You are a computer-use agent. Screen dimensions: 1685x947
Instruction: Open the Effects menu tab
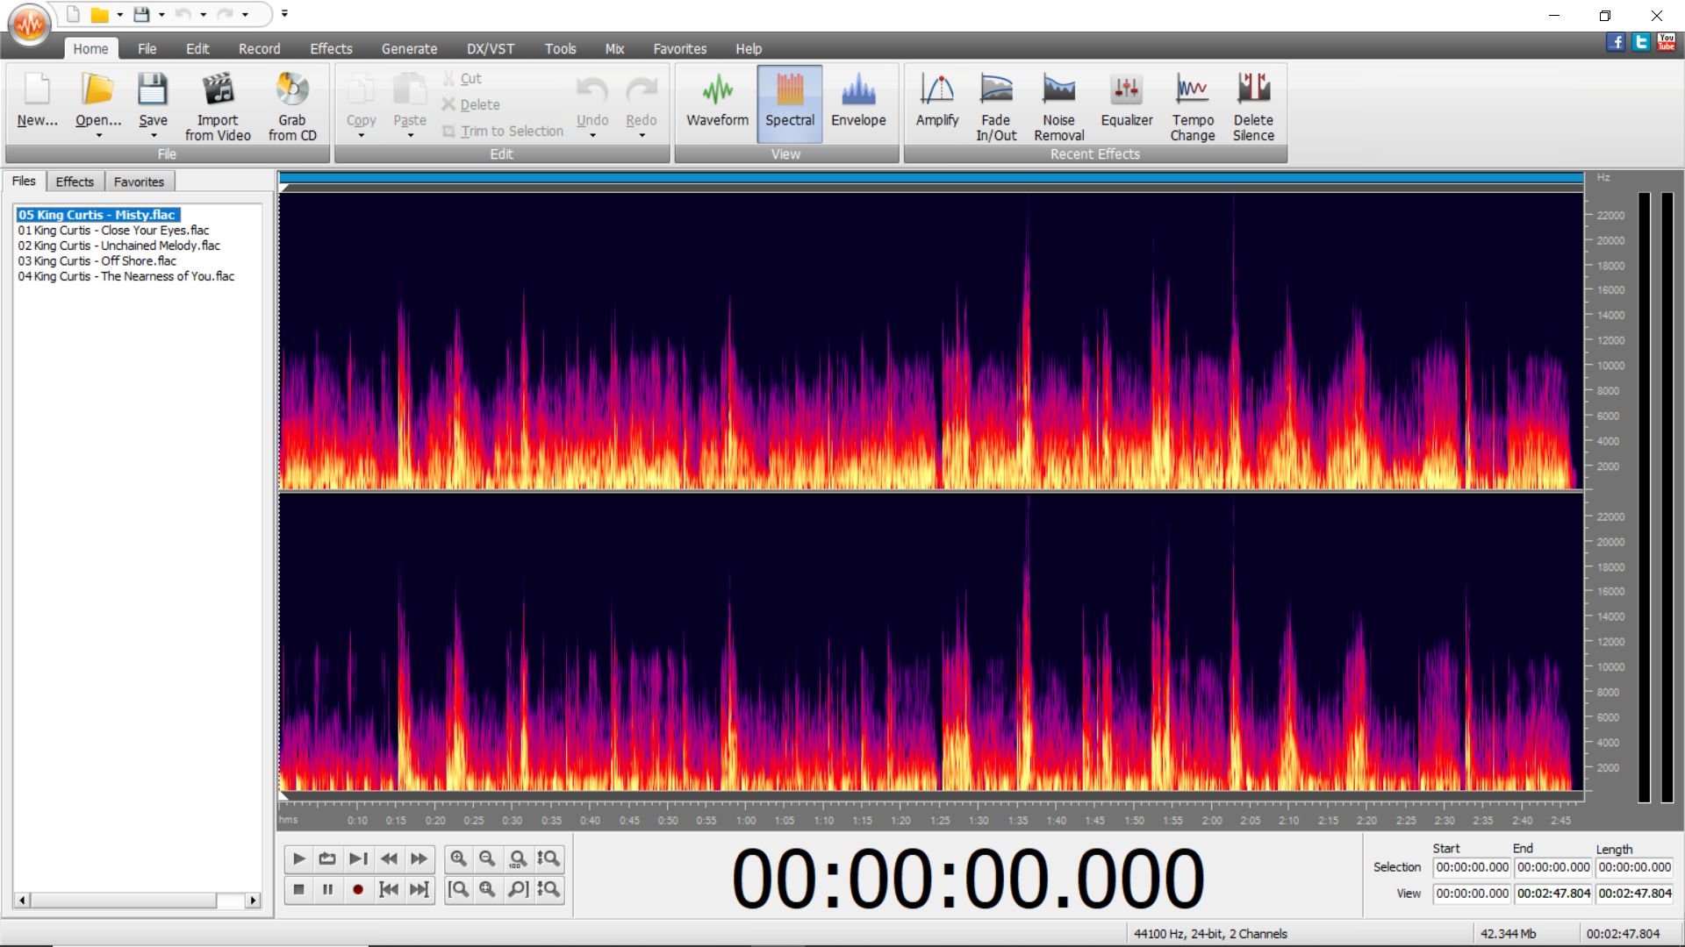pos(331,49)
